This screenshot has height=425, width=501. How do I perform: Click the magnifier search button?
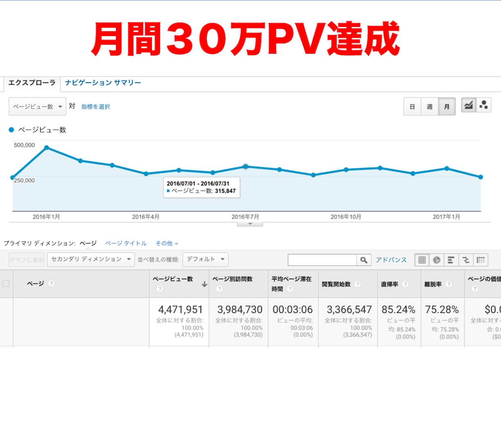pyautogui.click(x=364, y=260)
